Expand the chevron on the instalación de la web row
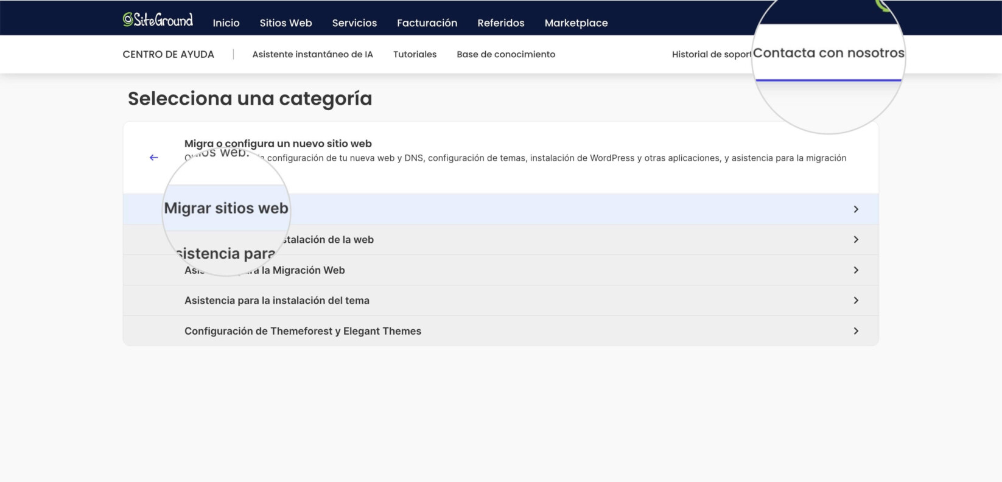This screenshot has height=482, width=1002. (x=856, y=240)
